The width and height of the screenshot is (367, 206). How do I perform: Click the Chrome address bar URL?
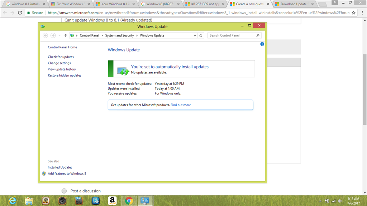[199, 13]
